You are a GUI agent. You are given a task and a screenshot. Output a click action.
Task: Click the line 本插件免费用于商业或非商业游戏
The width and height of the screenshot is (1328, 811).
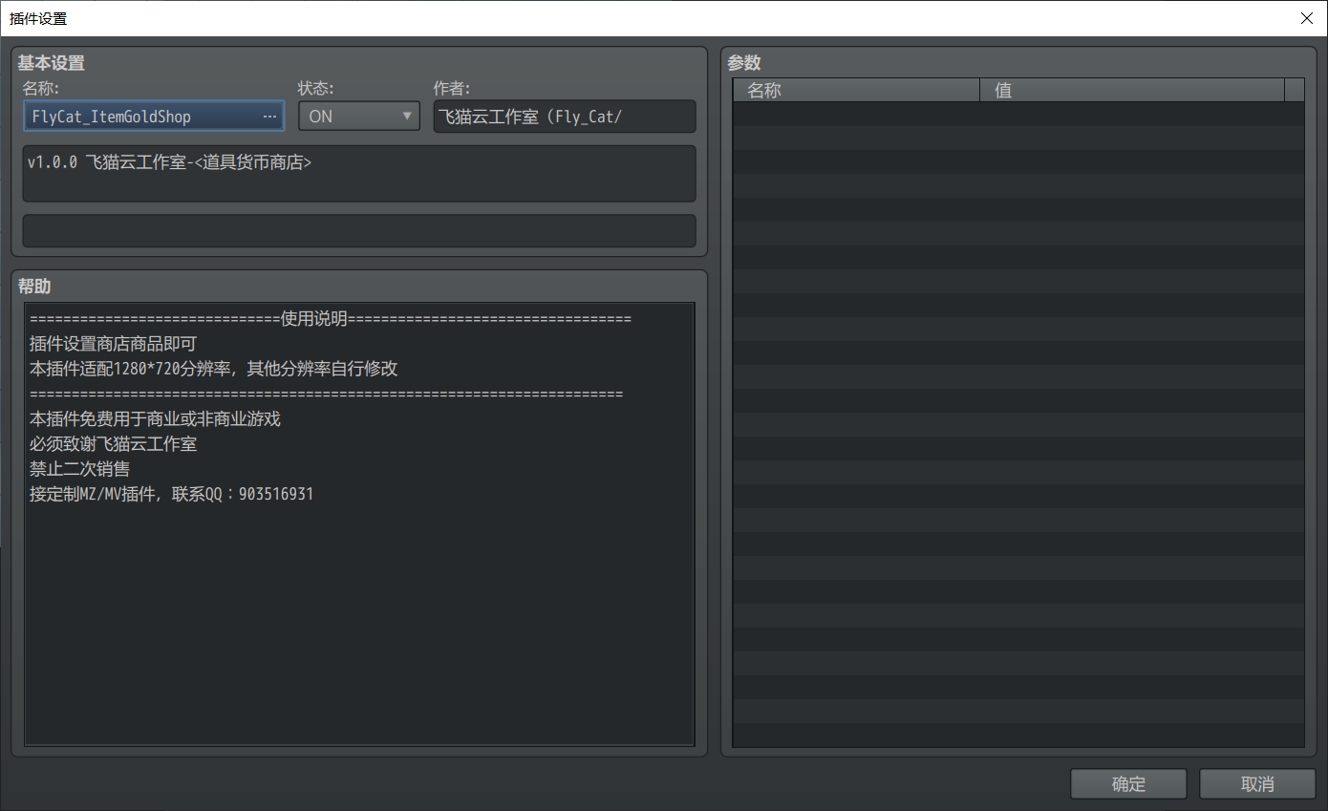(x=155, y=419)
